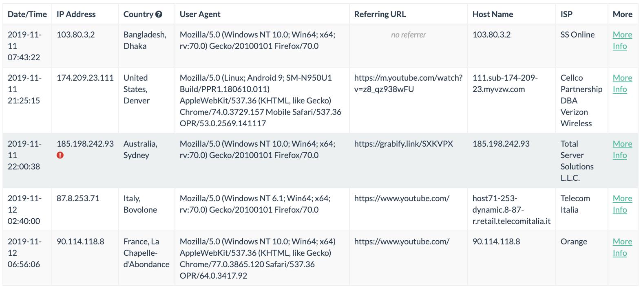Click the Country help question-mark icon
This screenshot has height=290, width=641.
(159, 14)
